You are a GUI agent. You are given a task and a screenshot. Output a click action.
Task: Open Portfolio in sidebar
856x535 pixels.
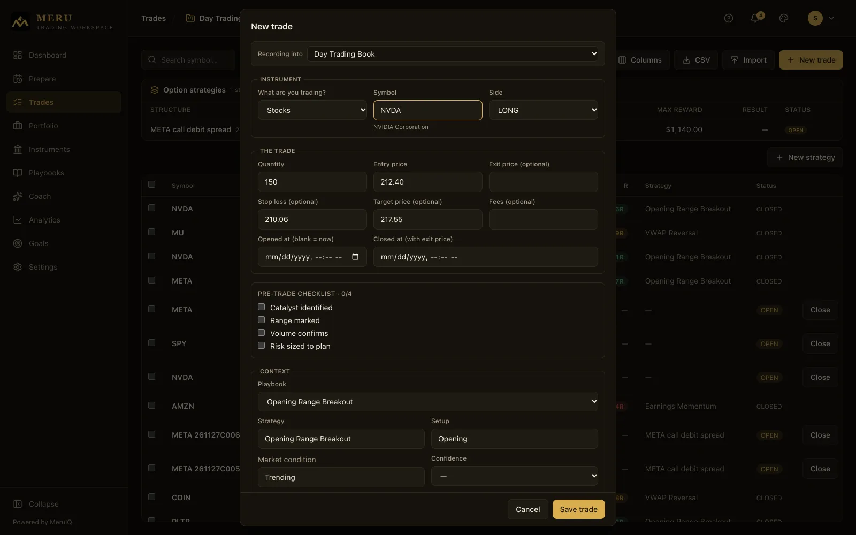pos(64,126)
